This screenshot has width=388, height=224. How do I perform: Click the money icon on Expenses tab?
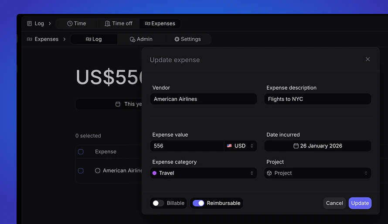point(147,23)
